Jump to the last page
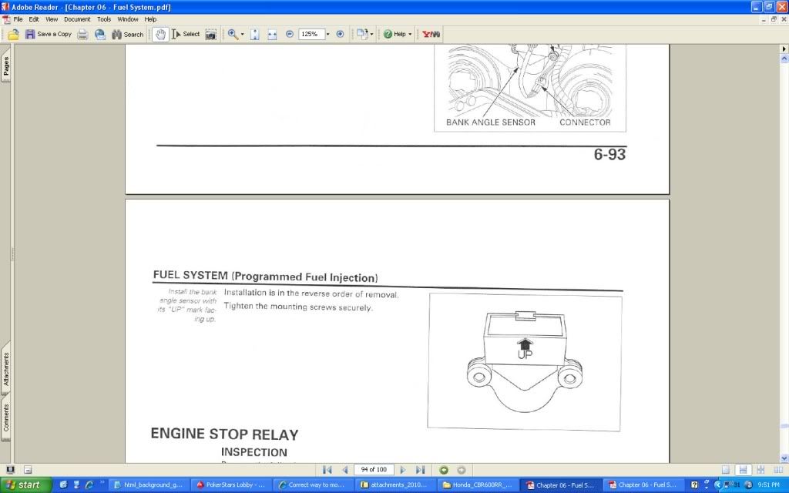This screenshot has width=789, height=493. tap(421, 469)
